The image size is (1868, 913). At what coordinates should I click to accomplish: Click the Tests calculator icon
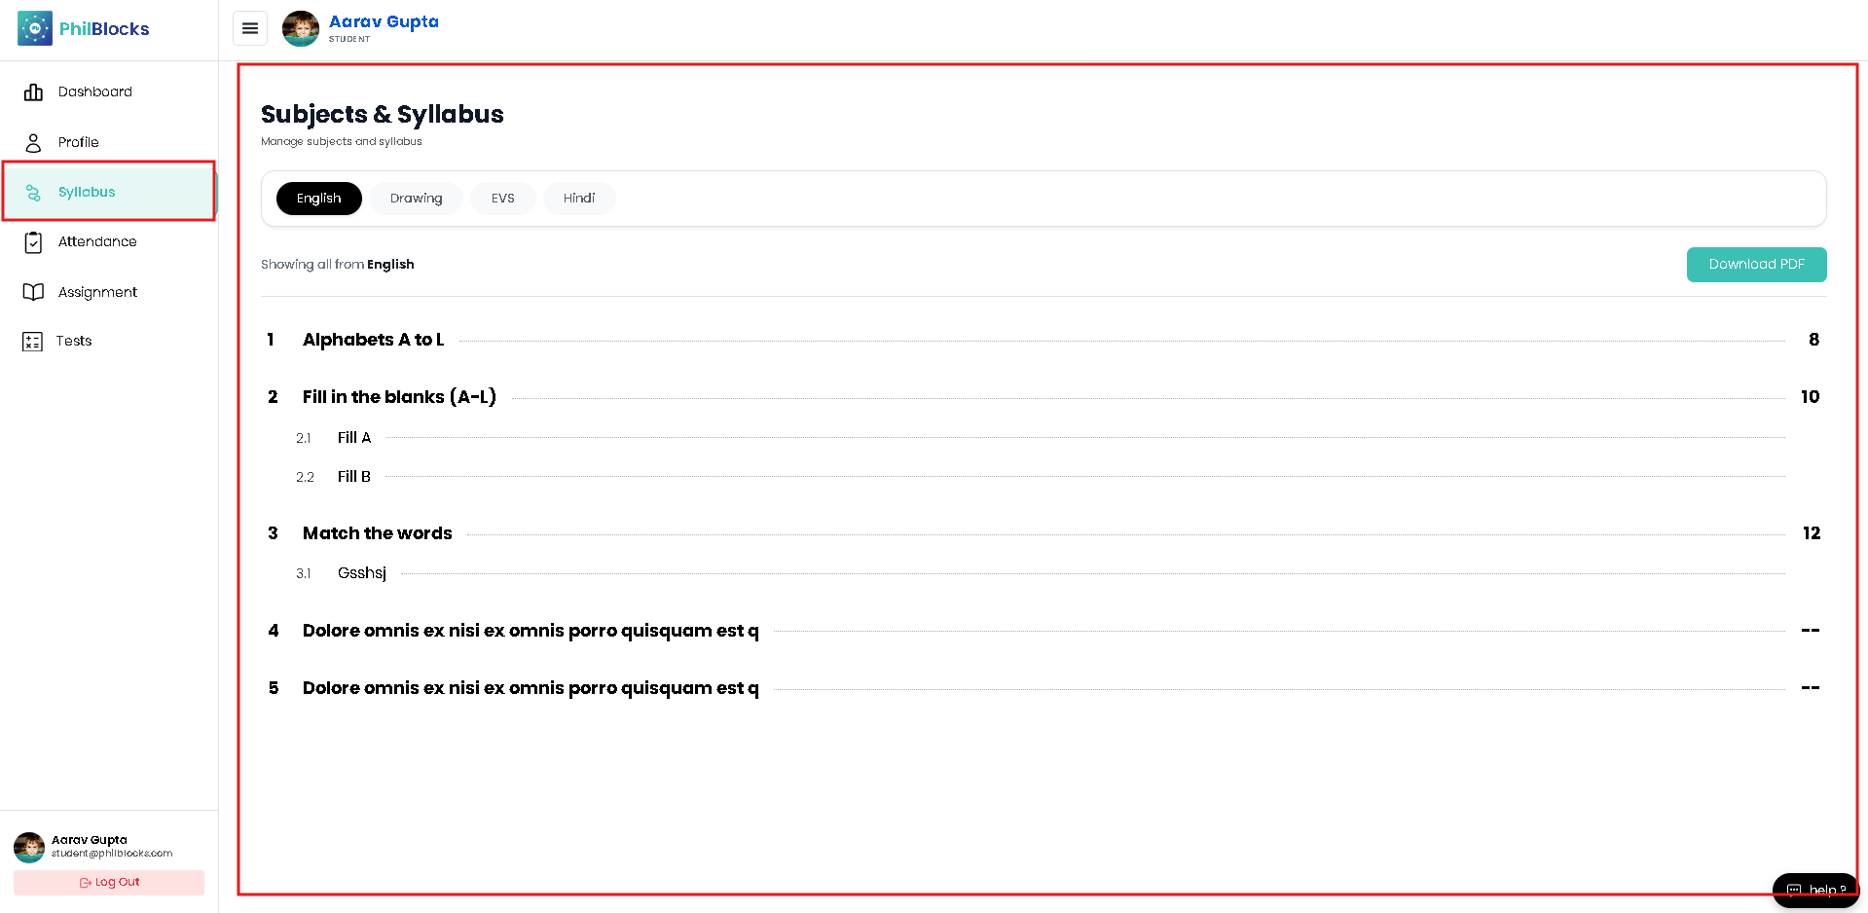pyautogui.click(x=32, y=342)
